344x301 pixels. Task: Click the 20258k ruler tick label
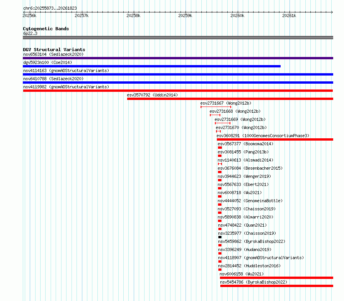133,15
